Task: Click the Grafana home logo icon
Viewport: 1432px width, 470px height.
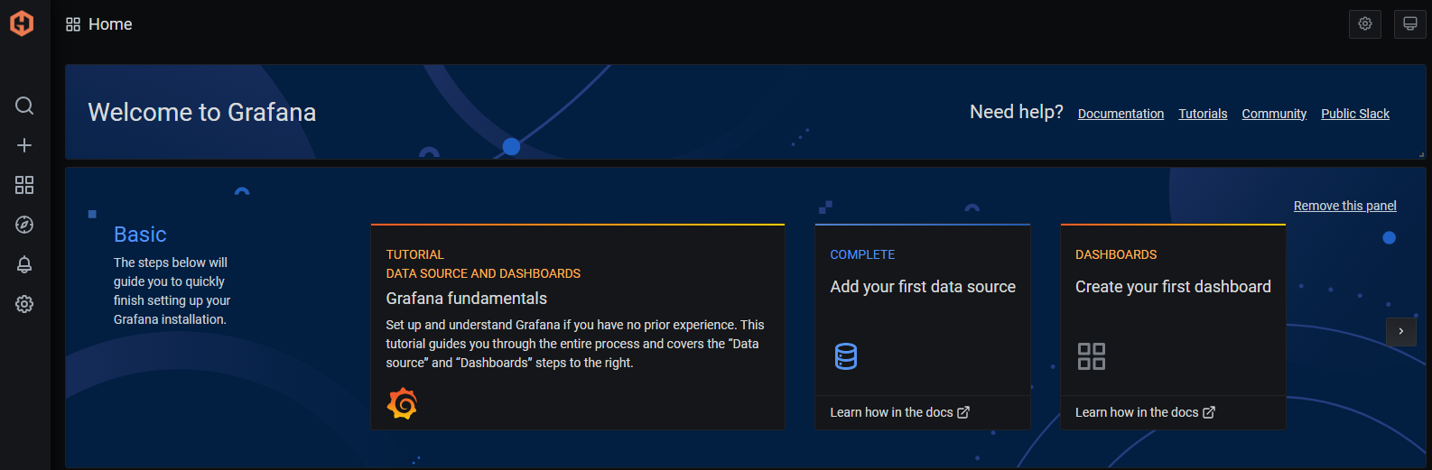Action: pyautogui.click(x=22, y=23)
